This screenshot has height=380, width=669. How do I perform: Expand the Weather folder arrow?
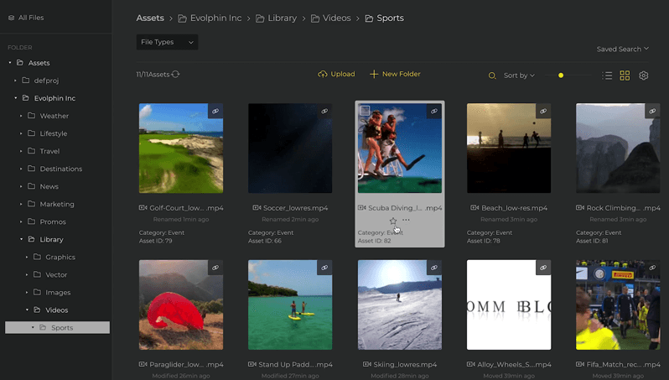click(21, 116)
